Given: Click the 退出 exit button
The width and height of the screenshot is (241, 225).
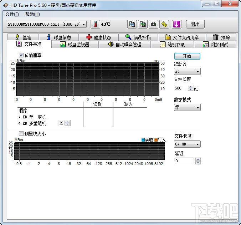Looking at the screenshot, I should pos(195,24).
